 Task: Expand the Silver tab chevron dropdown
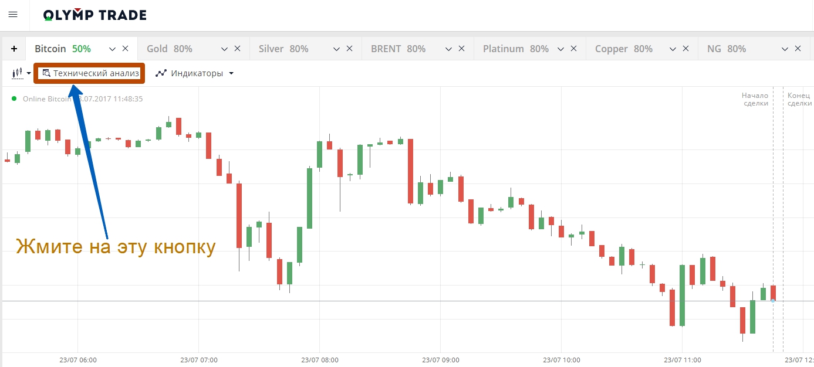coord(337,49)
